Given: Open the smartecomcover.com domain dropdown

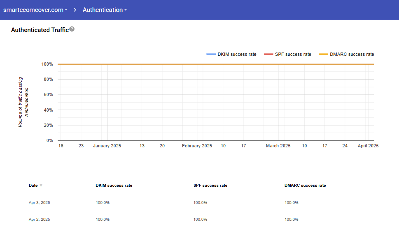Looking at the screenshot, I should [35, 10].
